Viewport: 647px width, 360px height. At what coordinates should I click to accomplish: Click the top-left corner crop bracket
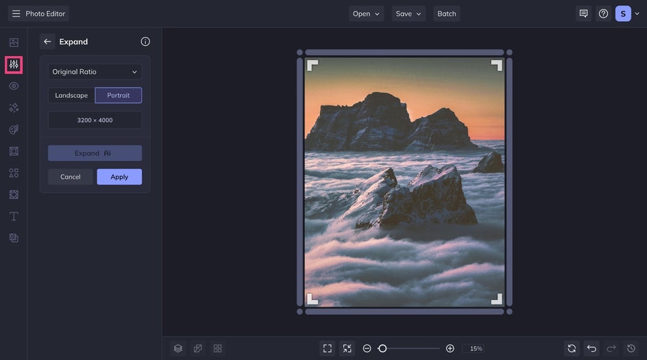(x=312, y=65)
